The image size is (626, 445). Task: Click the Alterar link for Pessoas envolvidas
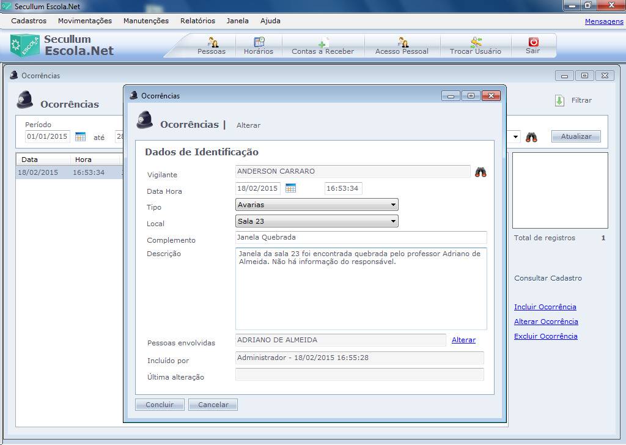(463, 340)
